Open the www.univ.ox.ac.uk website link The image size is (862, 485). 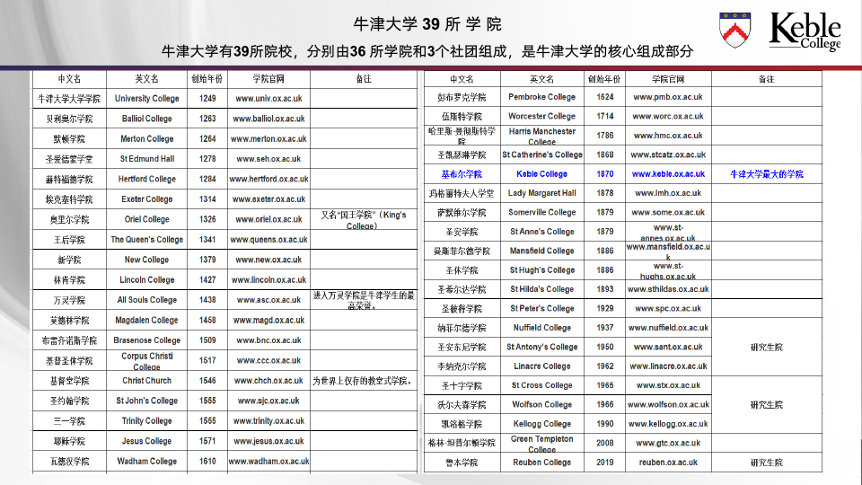tap(268, 99)
